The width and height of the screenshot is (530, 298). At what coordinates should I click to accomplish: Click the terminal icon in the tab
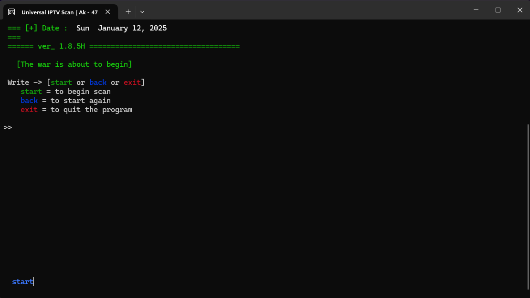point(11,12)
